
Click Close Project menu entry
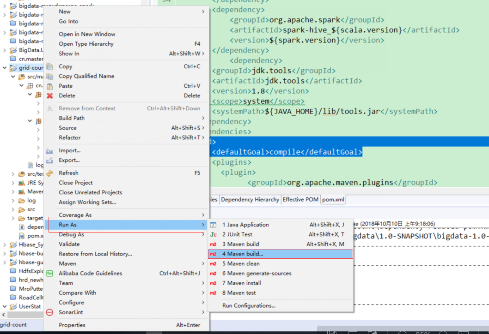click(76, 183)
